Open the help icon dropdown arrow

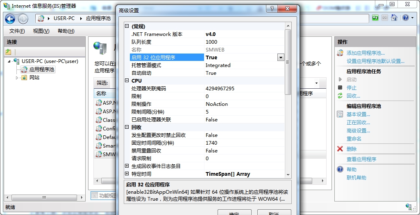412,18
